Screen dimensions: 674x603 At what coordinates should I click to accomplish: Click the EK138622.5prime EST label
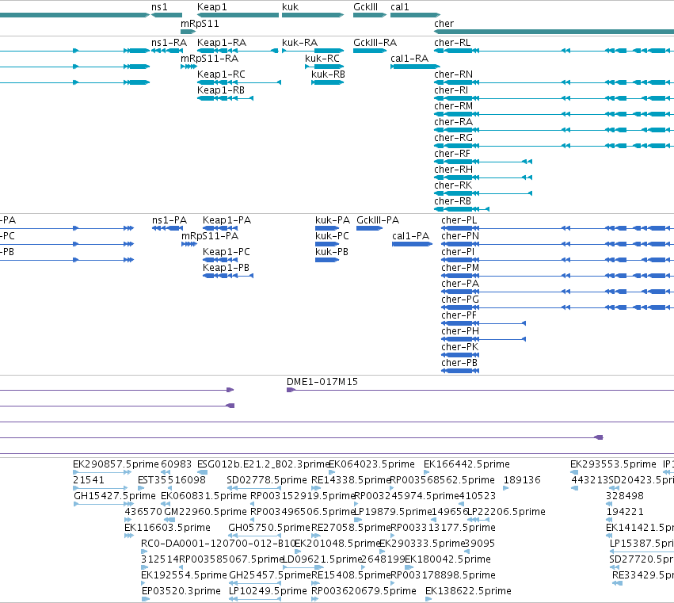pos(468,591)
